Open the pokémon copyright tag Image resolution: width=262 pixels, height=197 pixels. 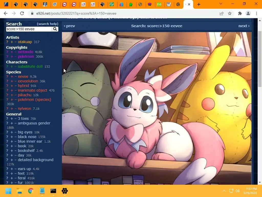pos(26,56)
